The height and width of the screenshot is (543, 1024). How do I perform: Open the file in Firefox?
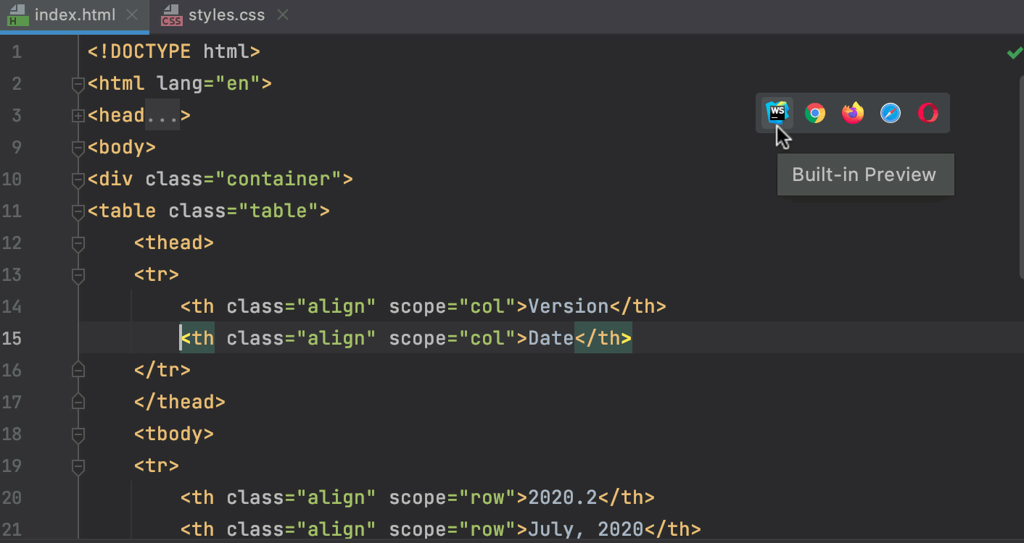coord(852,112)
